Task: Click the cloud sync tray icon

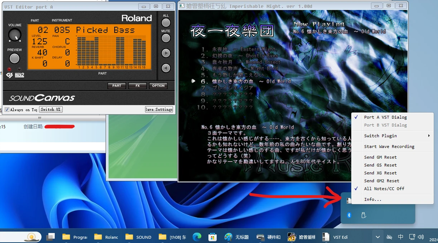Action: 389,237
